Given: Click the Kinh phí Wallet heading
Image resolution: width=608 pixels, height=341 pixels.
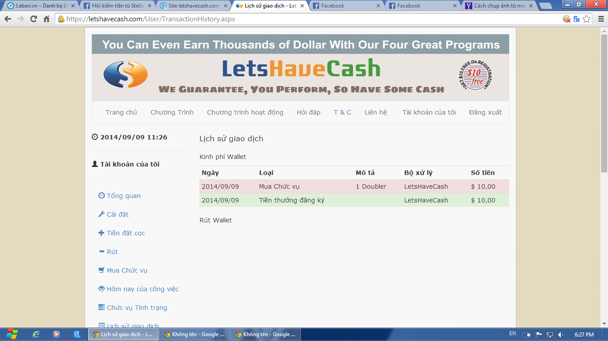Looking at the screenshot, I should point(223,157).
